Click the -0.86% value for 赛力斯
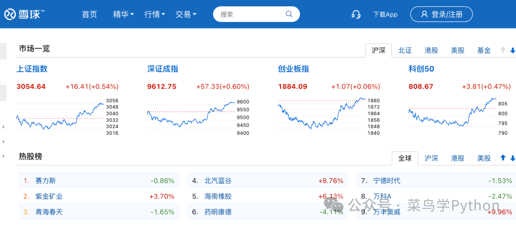Screen dimensions: 516x226 click(x=162, y=181)
